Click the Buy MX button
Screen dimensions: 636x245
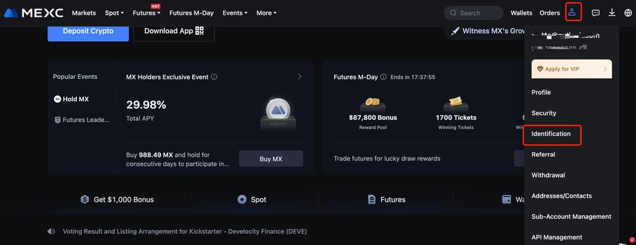[271, 159]
